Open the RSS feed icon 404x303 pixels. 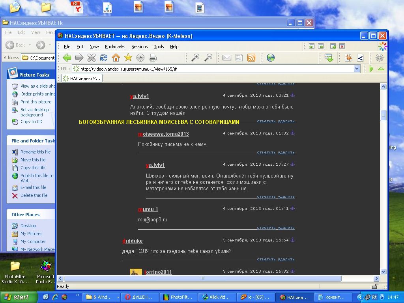[x=251, y=58]
